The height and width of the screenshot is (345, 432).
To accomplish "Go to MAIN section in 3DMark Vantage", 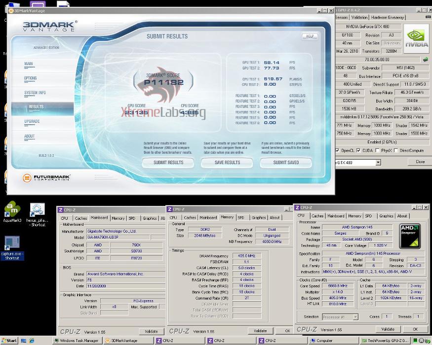I will coord(28,64).
